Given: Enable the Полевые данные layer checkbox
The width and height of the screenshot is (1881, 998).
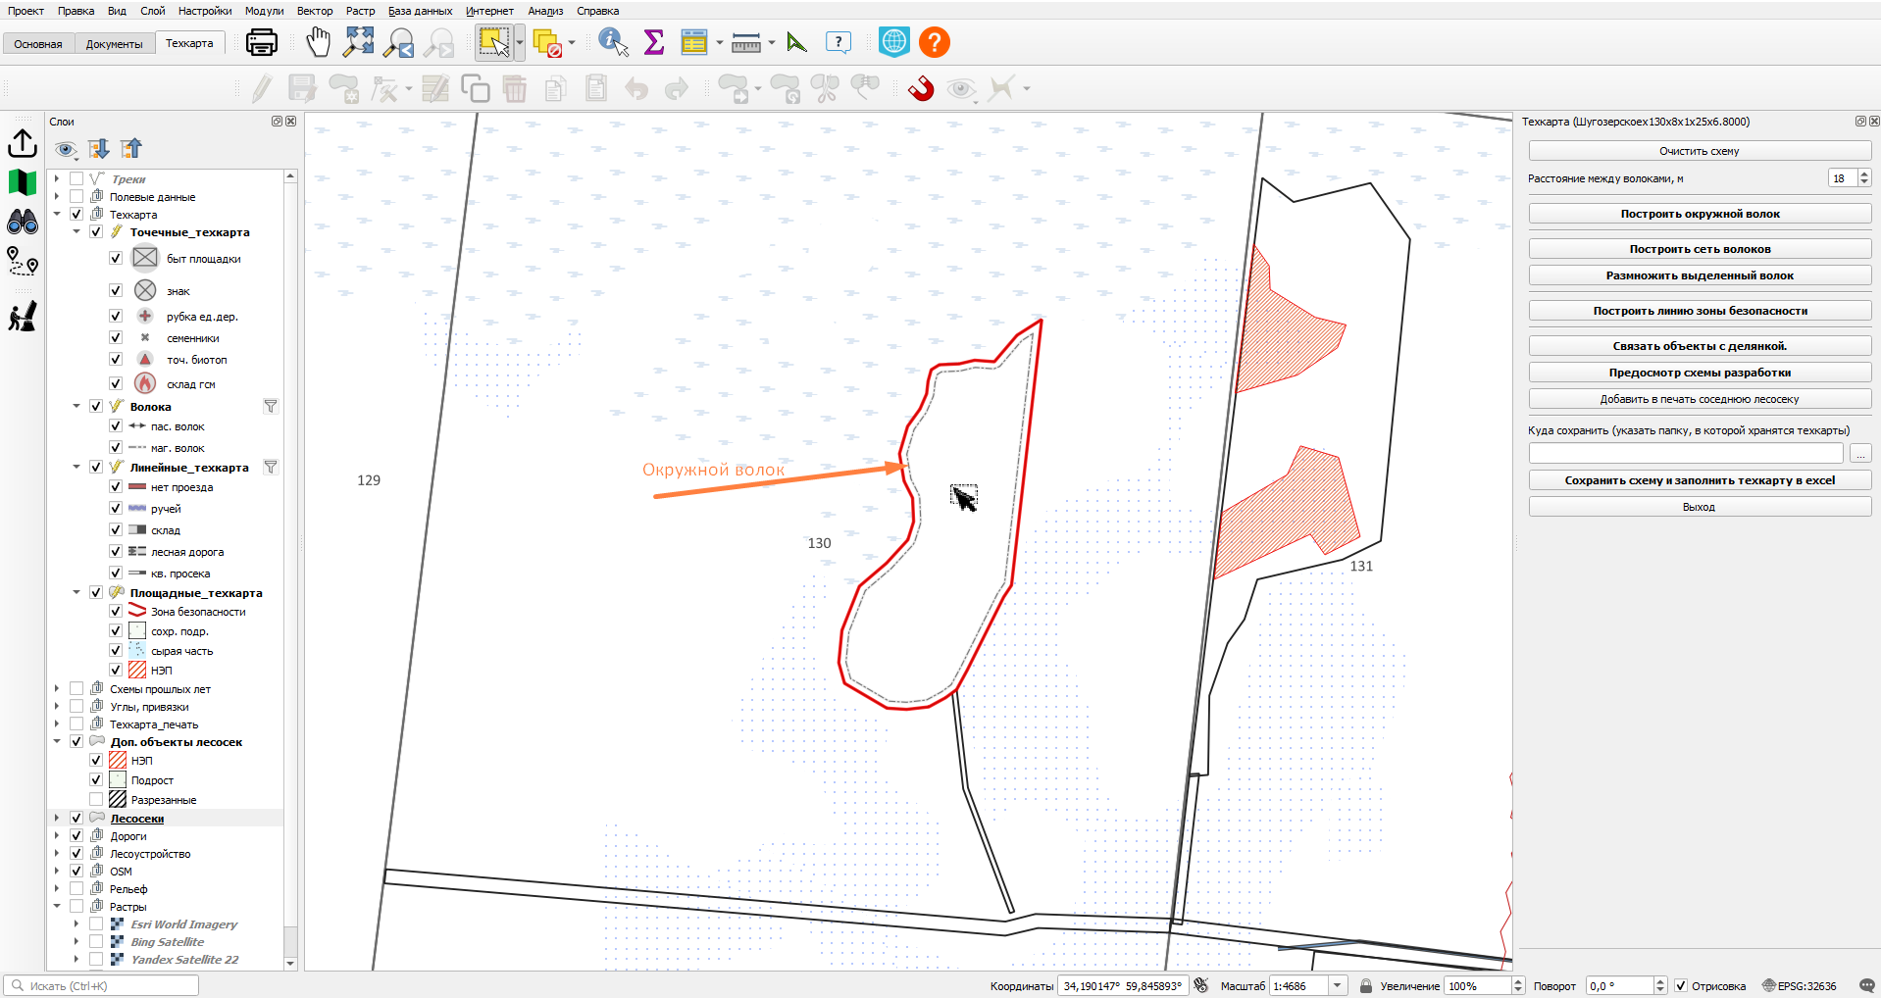Looking at the screenshot, I should click(76, 197).
